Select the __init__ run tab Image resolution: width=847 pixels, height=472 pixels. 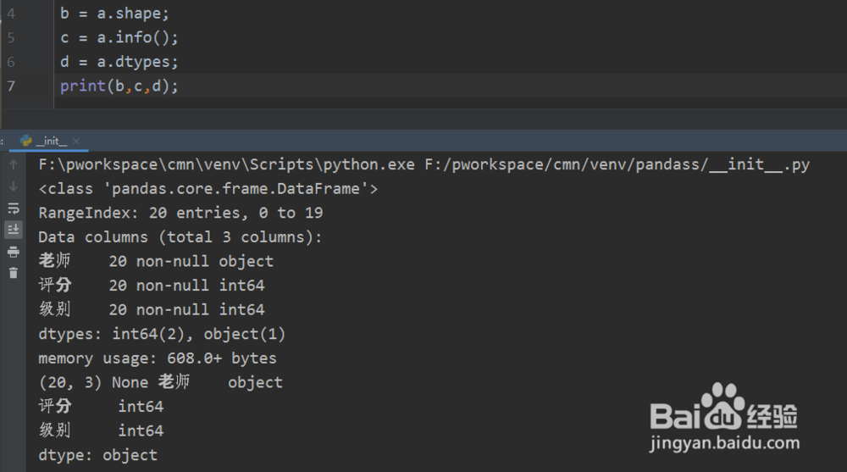(x=51, y=141)
